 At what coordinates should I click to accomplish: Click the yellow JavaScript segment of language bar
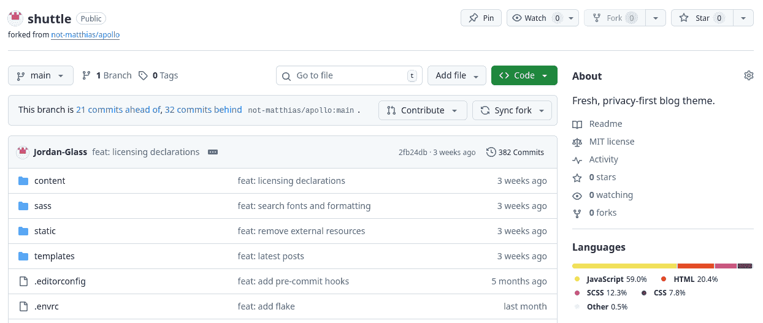click(625, 266)
